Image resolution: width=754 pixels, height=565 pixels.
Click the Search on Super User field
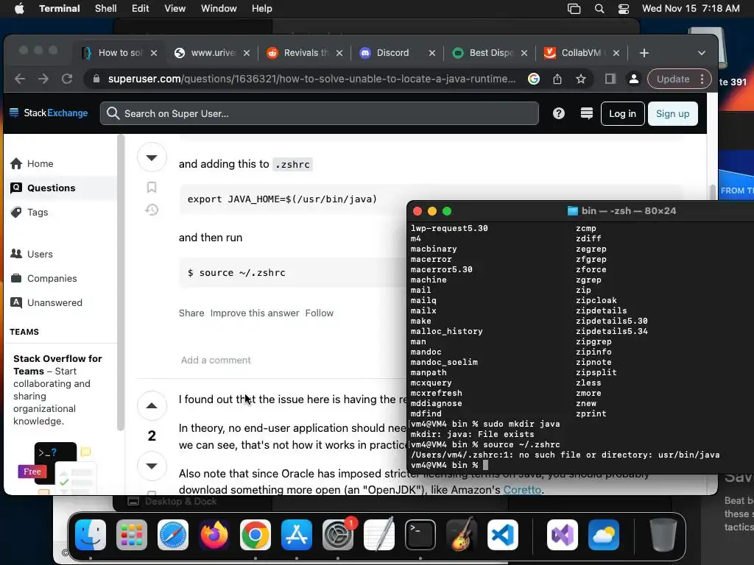coord(320,113)
